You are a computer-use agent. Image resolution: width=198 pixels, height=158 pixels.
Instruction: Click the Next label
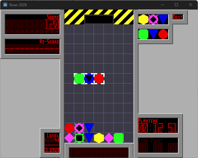tap(178, 17)
